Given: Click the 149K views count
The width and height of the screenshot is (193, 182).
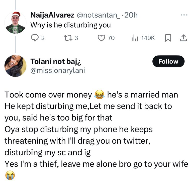Looking at the screenshot, I should pos(148,38).
